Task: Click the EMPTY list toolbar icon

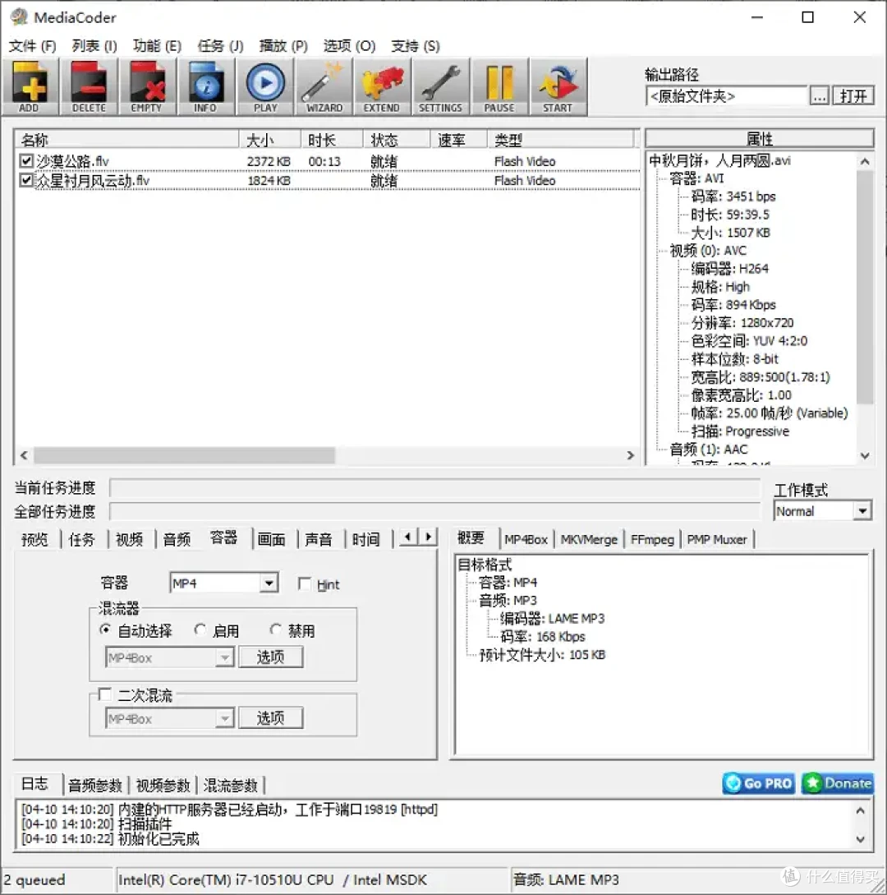Action: pyautogui.click(x=147, y=87)
